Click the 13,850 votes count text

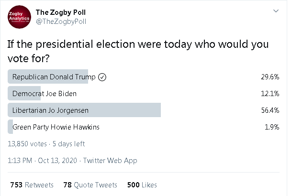pos(27,144)
